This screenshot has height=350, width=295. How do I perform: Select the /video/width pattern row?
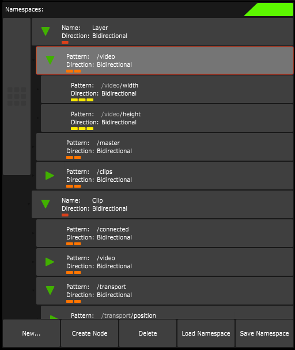click(167, 89)
